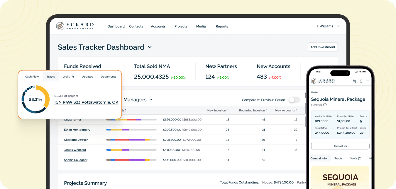Click the $798,300.00 | $972,000.00 amount
Screen dimensions: 396x189
coord(182,140)
